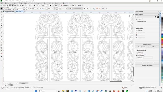Select the Ellipse tool
The width and height of the screenshot is (163, 92).
click(1, 31)
